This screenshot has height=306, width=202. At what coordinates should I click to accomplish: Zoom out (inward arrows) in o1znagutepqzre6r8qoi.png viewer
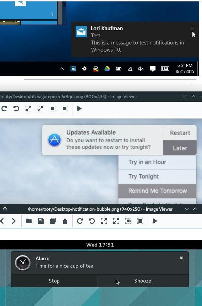[x=40, y=109]
